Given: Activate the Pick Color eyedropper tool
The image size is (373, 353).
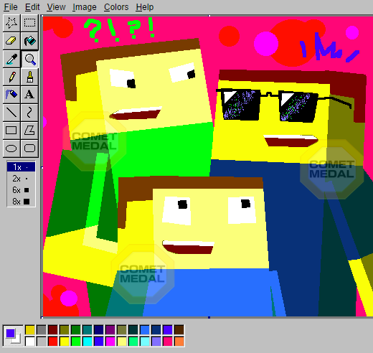Looking at the screenshot, I should 11,59.
